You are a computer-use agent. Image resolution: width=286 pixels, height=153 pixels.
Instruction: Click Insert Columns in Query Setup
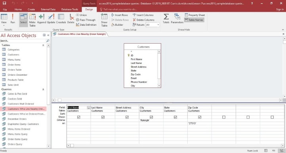143,15
